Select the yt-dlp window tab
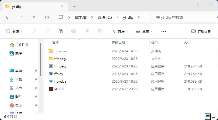The width and height of the screenshot is (218, 120). point(35,7)
